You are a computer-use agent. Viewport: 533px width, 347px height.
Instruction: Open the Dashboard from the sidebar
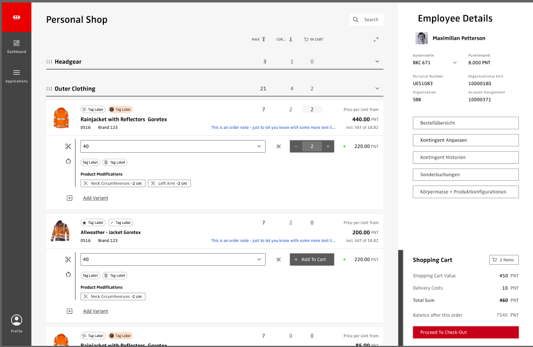16,46
